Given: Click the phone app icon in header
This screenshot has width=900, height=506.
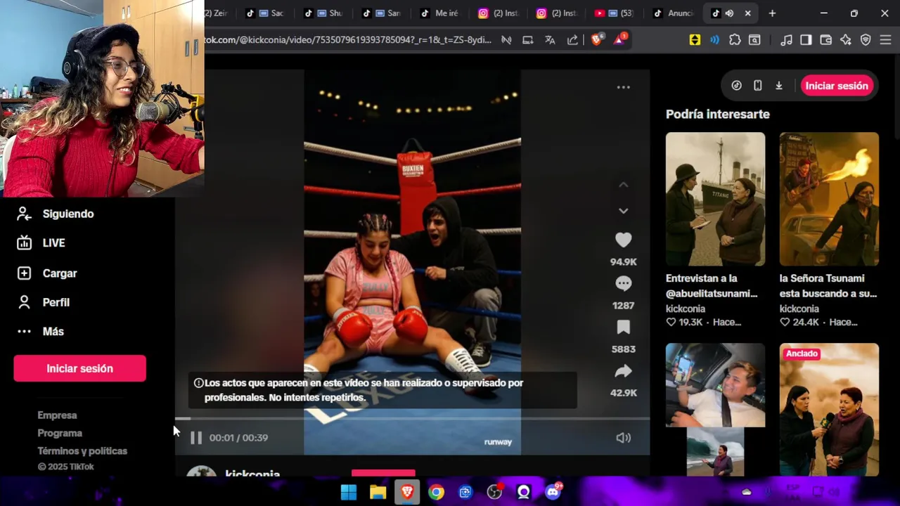Looking at the screenshot, I should point(757,86).
